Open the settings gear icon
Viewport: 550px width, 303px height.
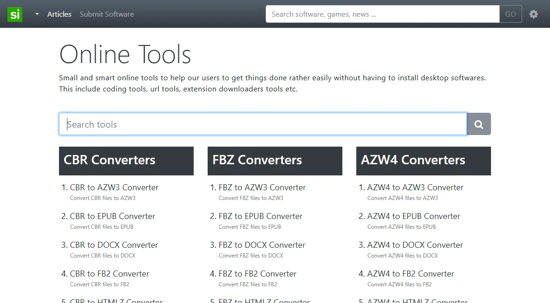point(534,14)
